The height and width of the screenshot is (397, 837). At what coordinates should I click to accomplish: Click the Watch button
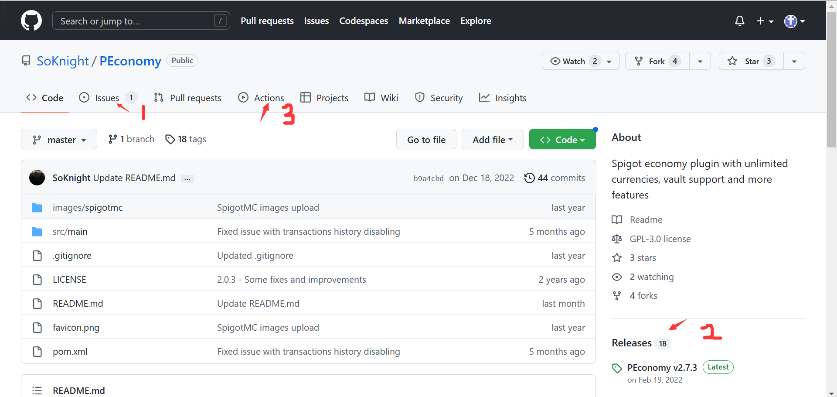tap(581, 61)
